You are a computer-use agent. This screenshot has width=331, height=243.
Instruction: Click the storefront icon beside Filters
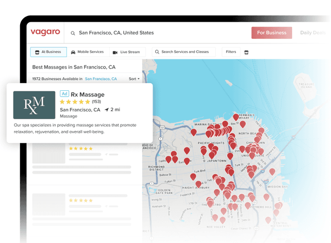tap(246, 52)
